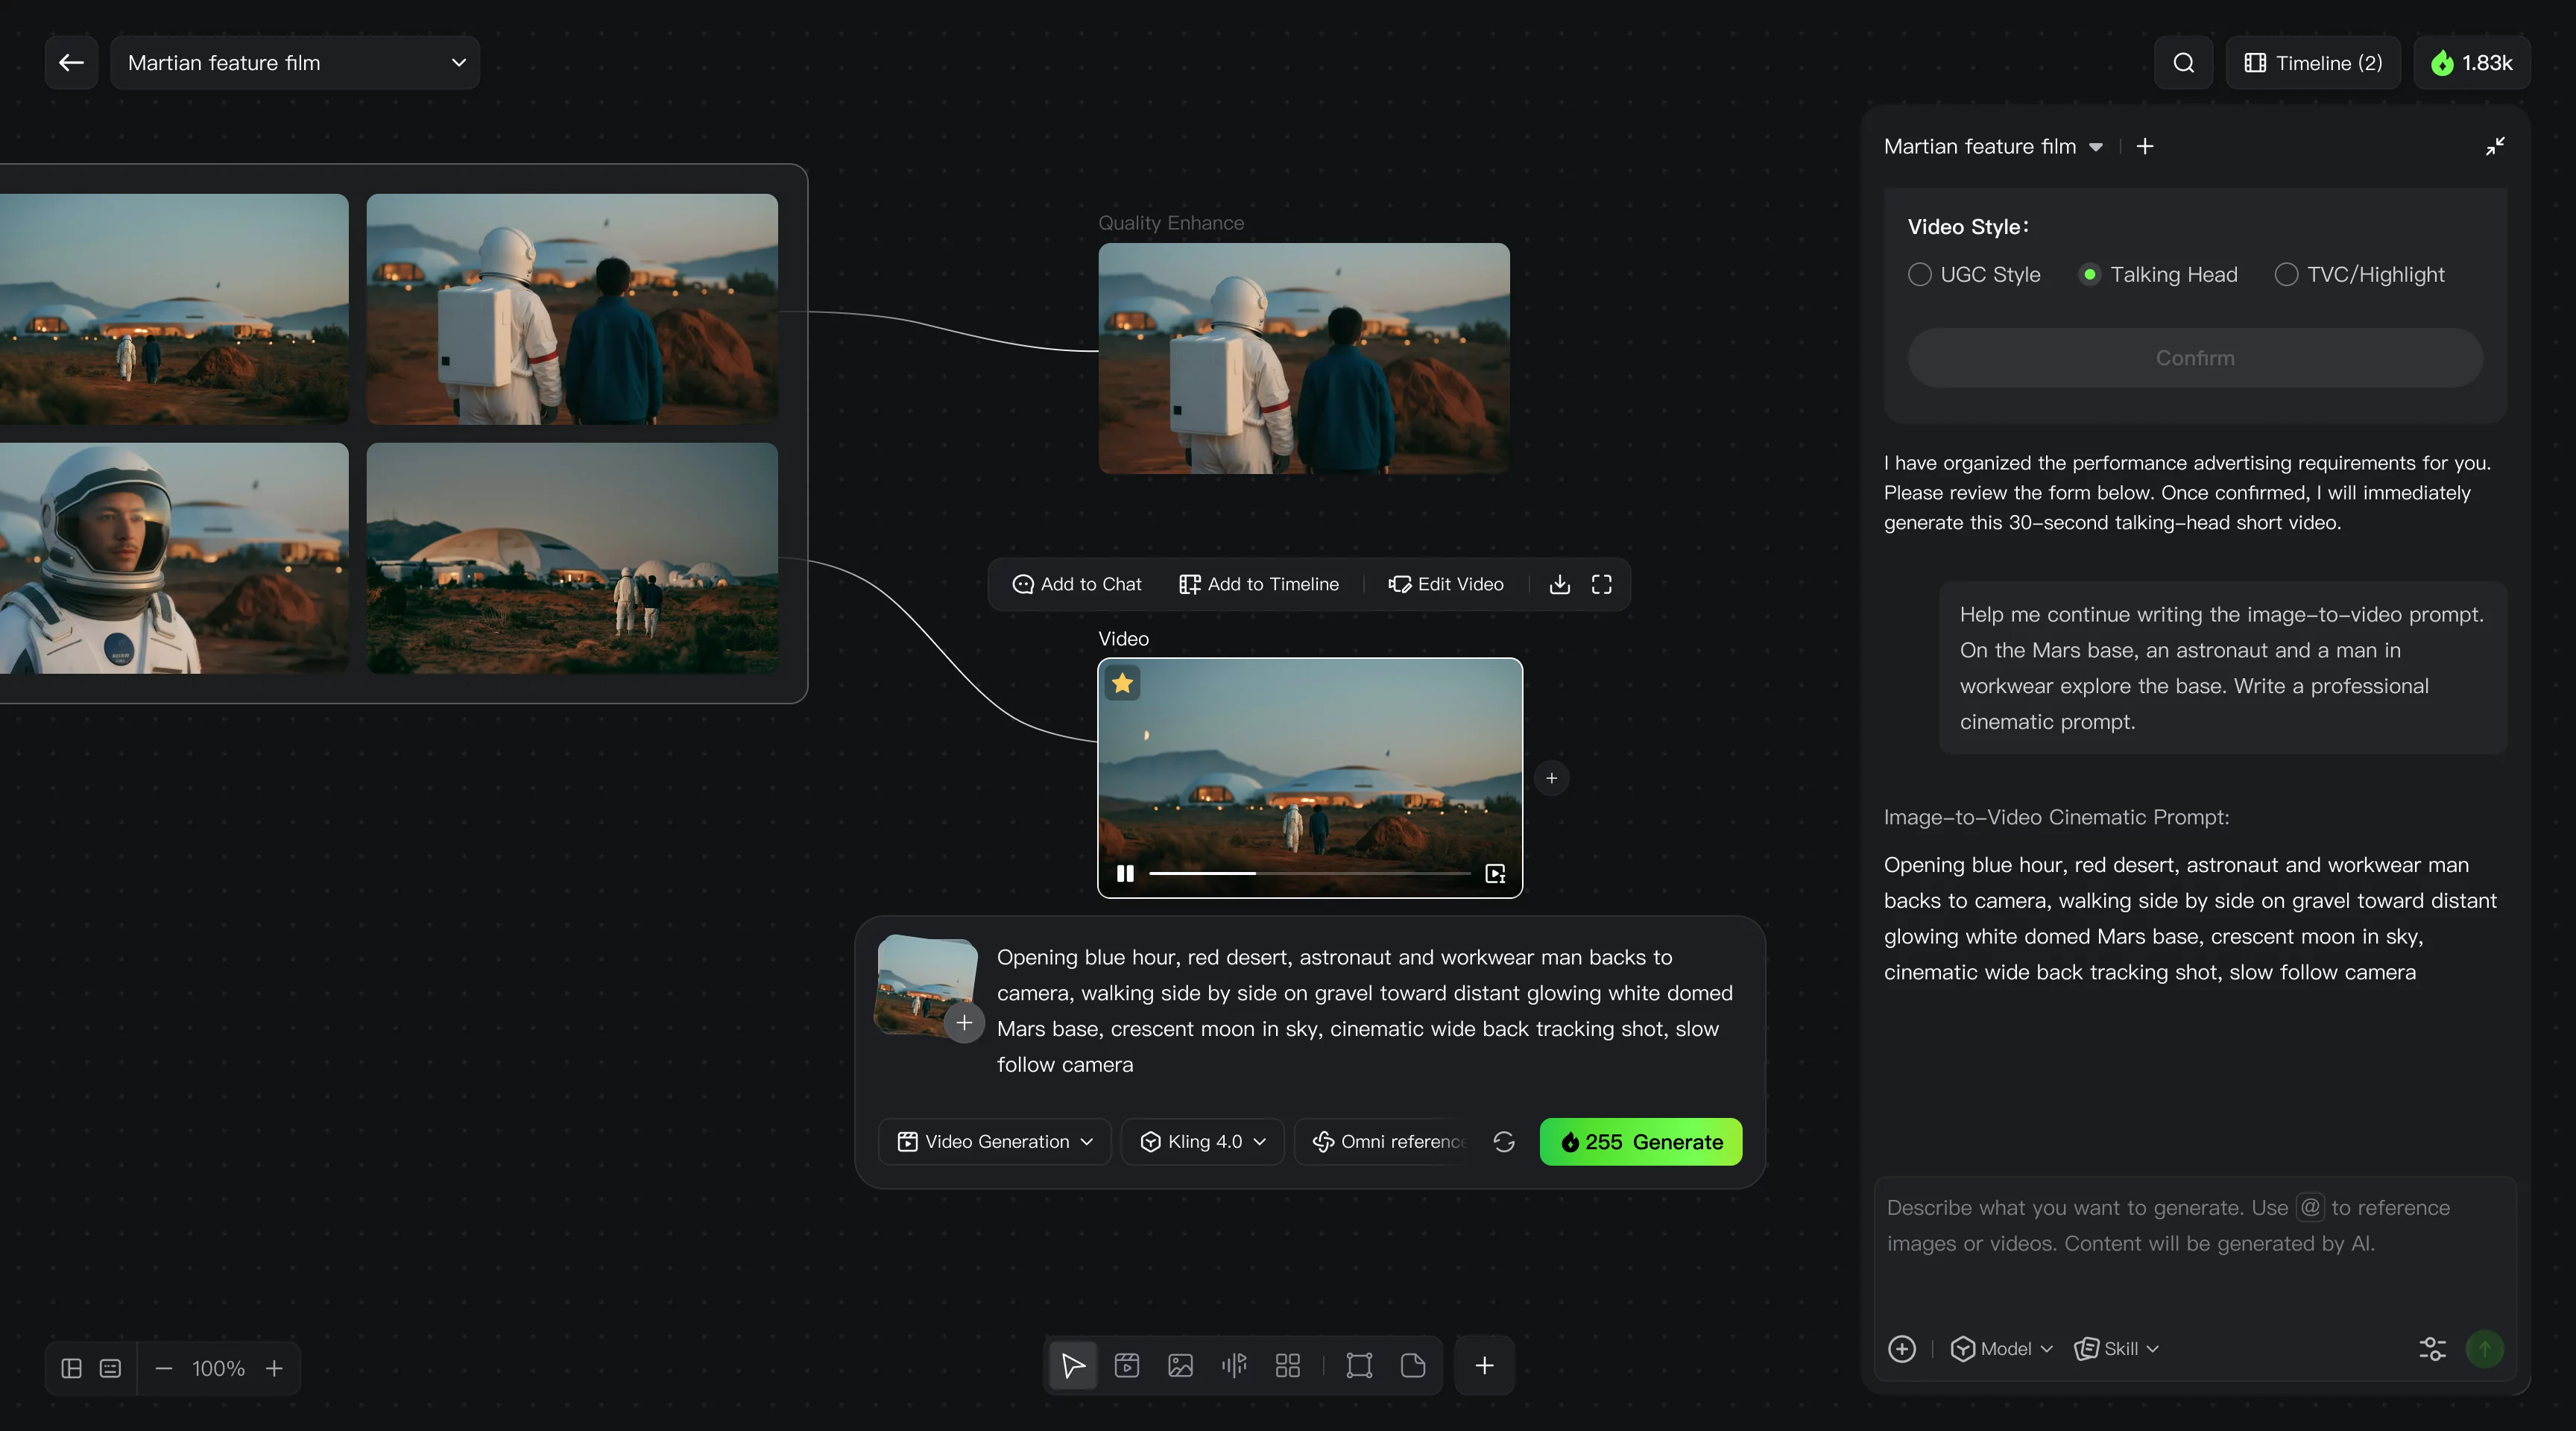The width and height of the screenshot is (2576, 1431).
Task: Download the video via download icon
Action: tap(1559, 584)
